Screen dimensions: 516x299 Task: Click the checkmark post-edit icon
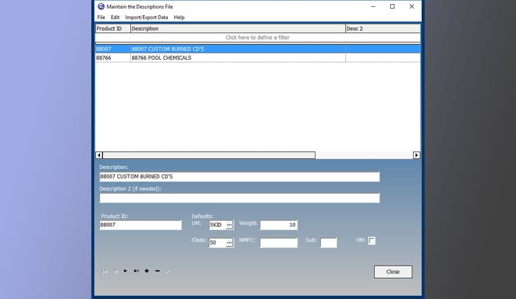click(168, 271)
